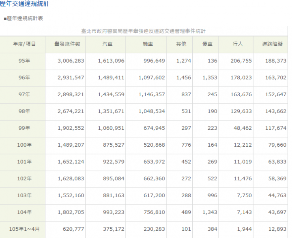Click the 行人 column header
292x238 pixels.
point(238,44)
